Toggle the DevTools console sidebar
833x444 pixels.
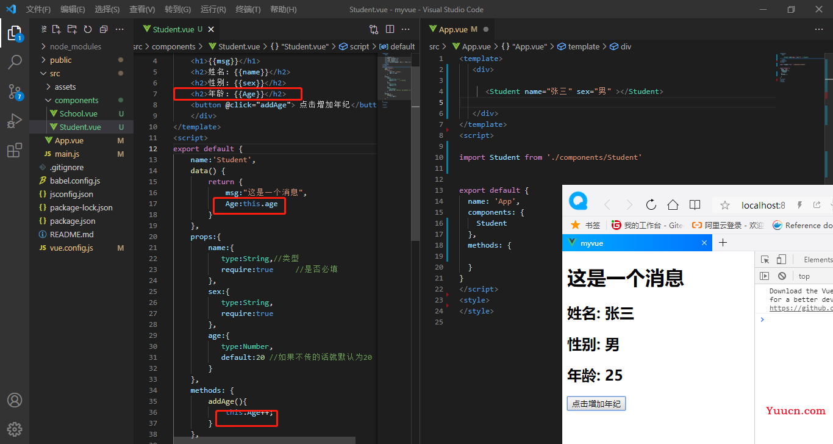[764, 276]
